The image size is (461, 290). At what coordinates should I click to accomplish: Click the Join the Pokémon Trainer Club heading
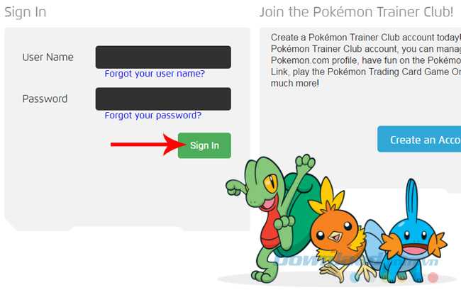pyautogui.click(x=356, y=12)
